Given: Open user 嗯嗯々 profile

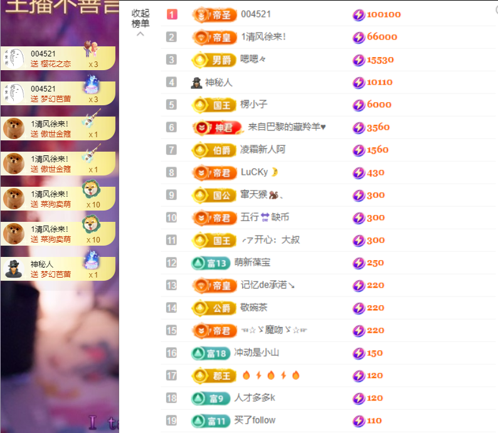Looking at the screenshot, I should coord(253,59).
